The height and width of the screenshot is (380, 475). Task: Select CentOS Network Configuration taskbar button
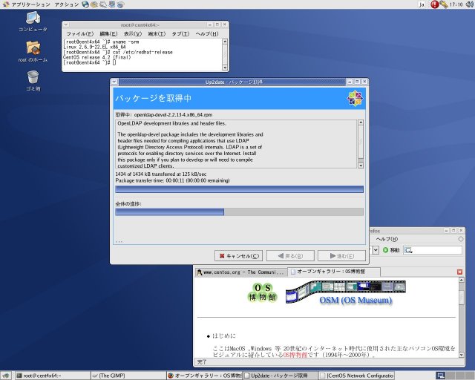[x=356, y=376]
